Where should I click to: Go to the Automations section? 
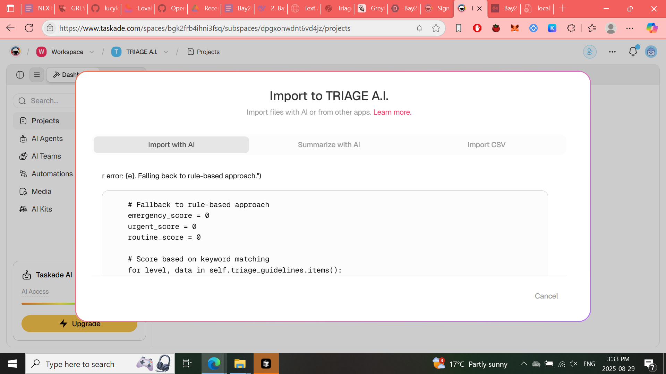52,174
